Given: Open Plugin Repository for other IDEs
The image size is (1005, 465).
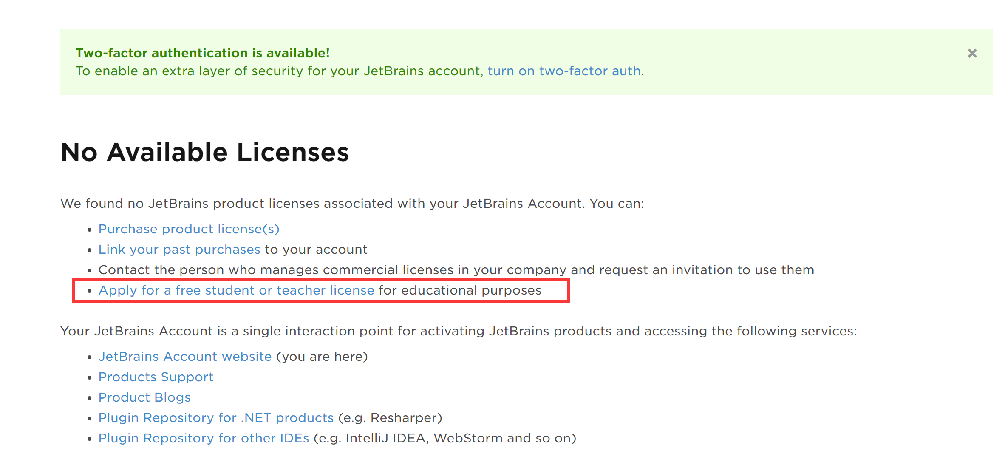Looking at the screenshot, I should [204, 438].
